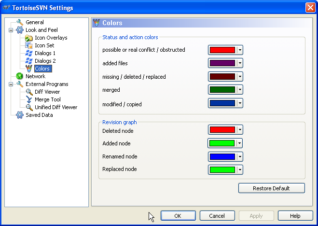Click the Icon Set icon
The width and height of the screenshot is (318, 226).
point(29,45)
